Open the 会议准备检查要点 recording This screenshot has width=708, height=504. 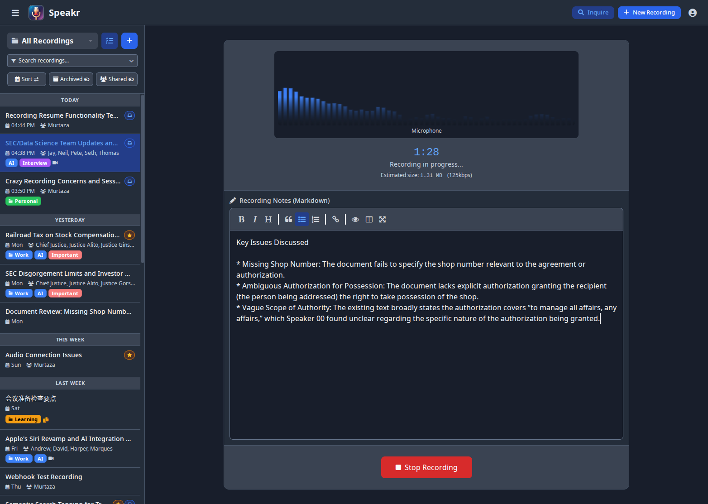(x=70, y=409)
